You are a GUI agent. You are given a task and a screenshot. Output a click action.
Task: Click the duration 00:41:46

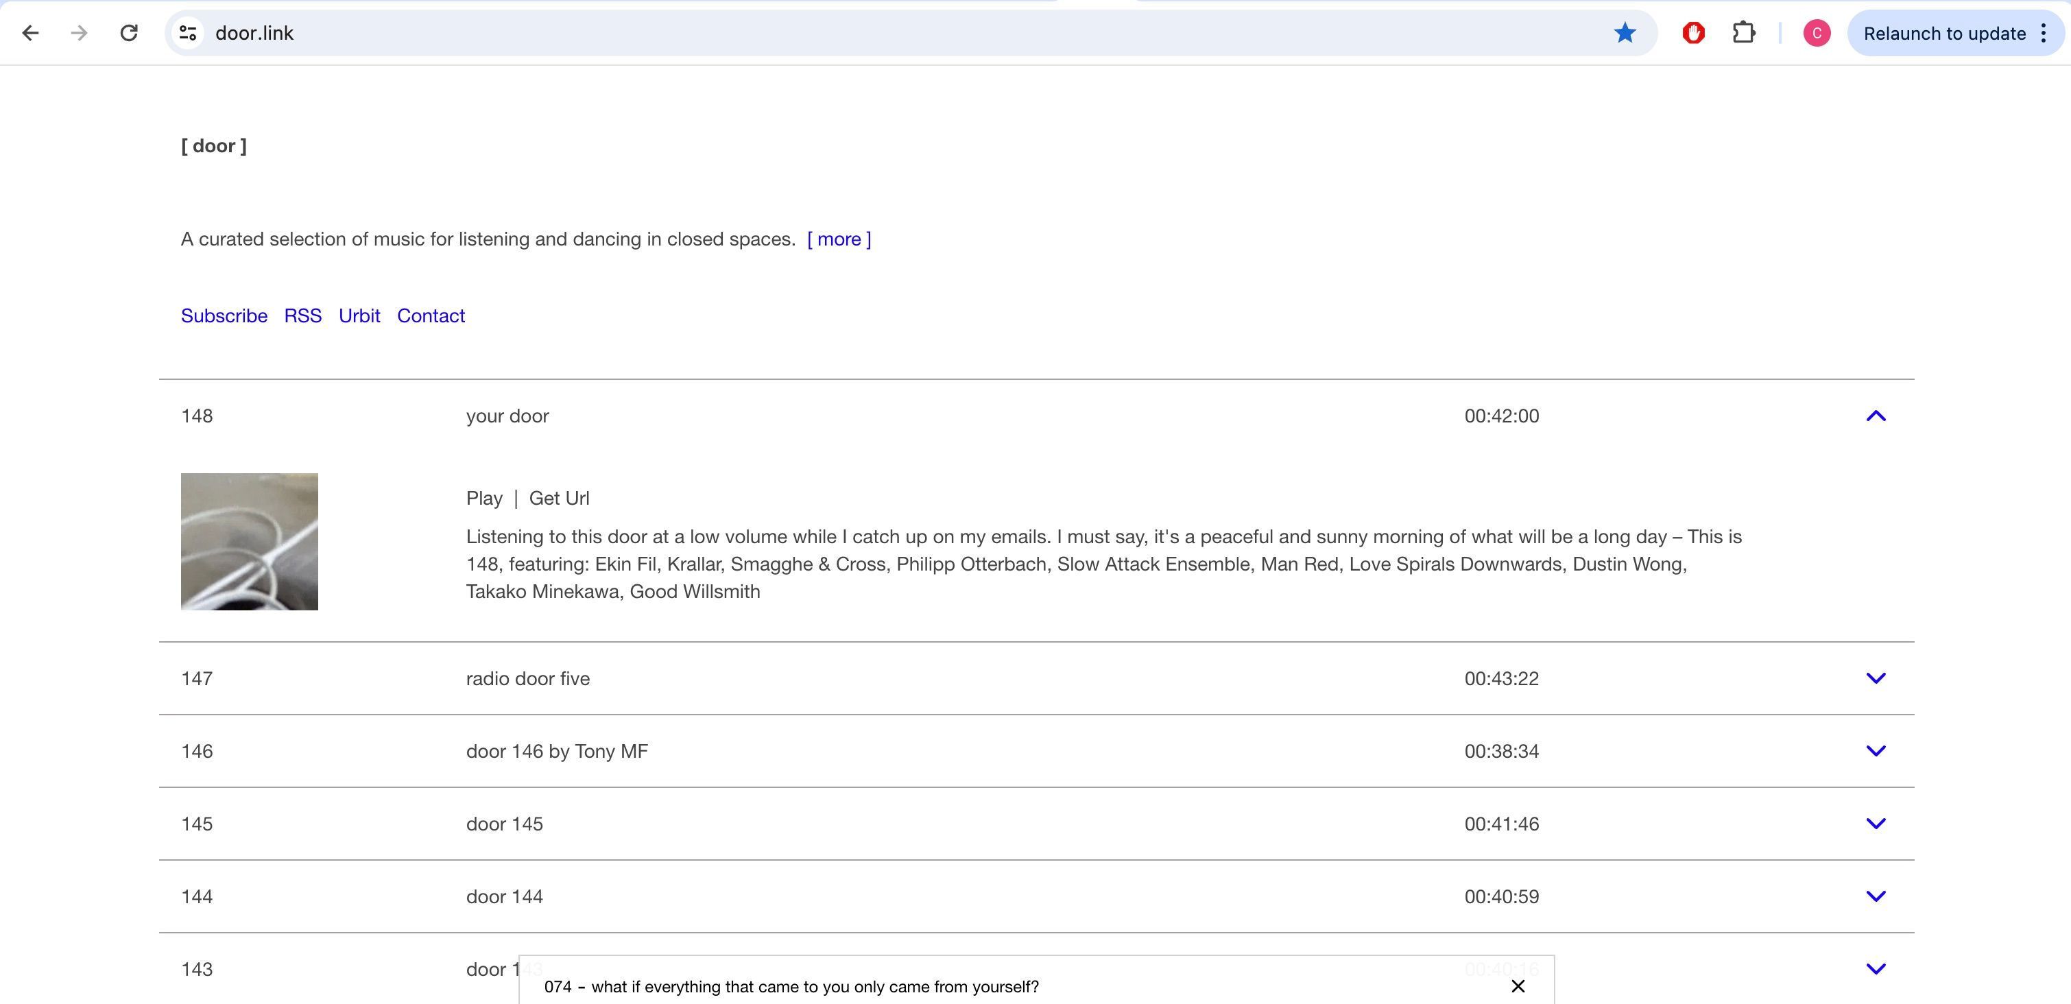[x=1502, y=824]
